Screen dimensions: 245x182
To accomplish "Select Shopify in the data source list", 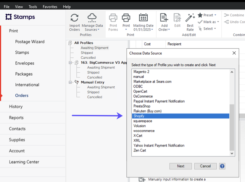I will [x=181, y=116].
